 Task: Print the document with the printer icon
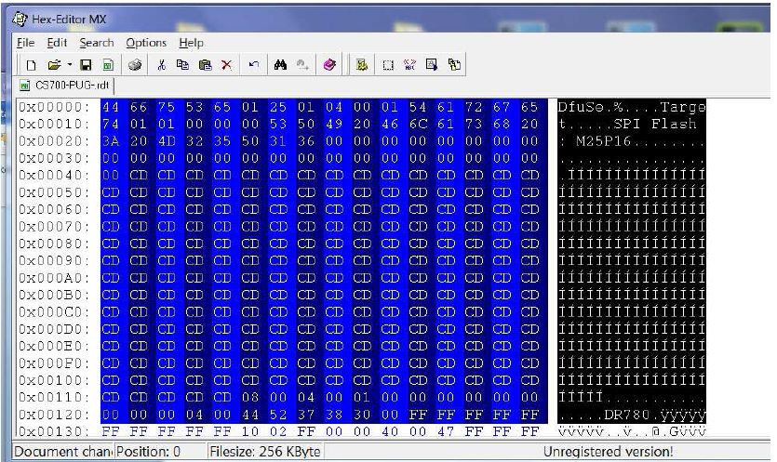pyautogui.click(x=135, y=65)
